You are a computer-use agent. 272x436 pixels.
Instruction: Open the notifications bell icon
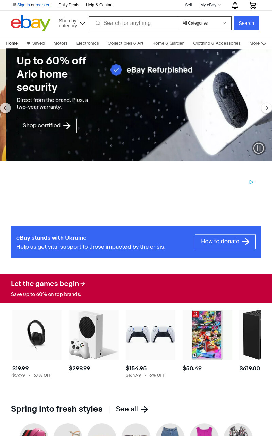pyautogui.click(x=235, y=5)
